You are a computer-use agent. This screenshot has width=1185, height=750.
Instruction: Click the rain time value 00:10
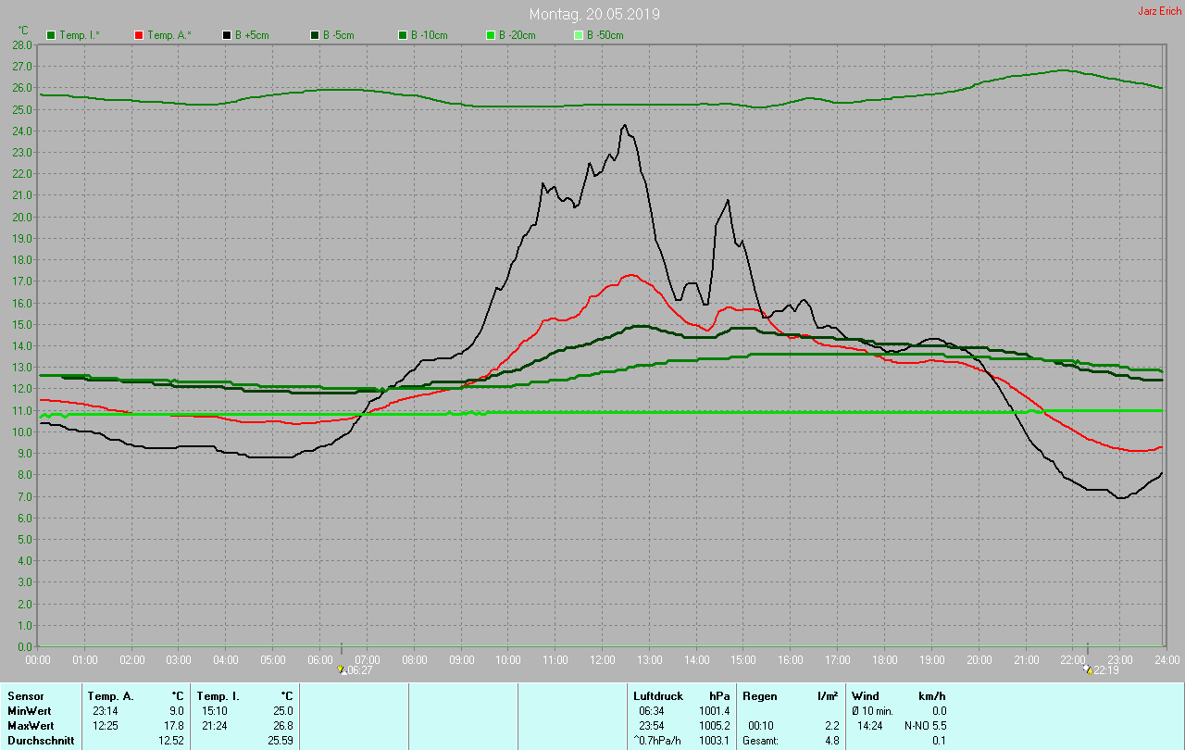point(761,725)
